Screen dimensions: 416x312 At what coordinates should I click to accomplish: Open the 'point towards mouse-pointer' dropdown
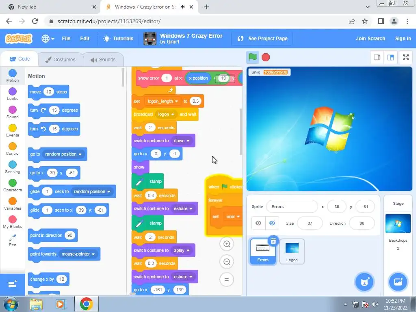tap(78, 254)
